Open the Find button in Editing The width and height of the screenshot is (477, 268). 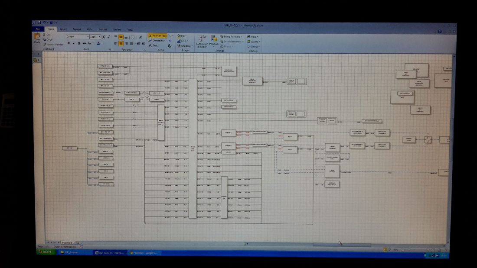click(x=253, y=37)
